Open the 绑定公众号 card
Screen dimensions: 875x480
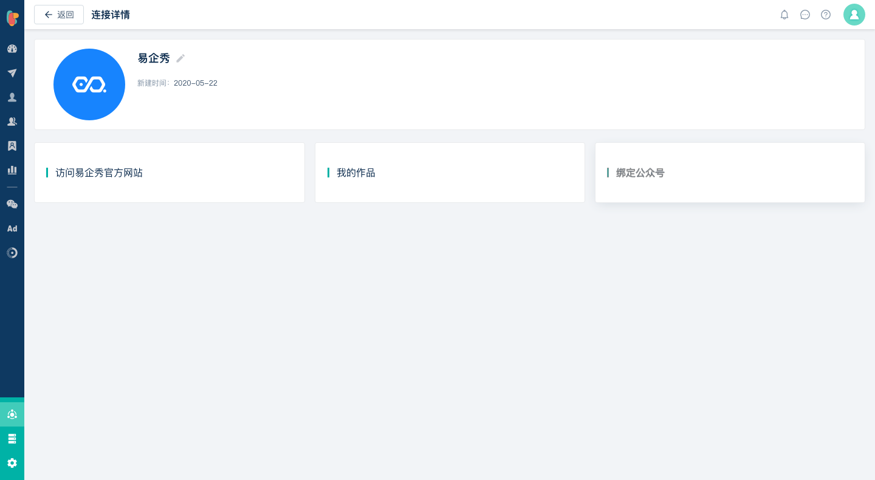click(730, 173)
